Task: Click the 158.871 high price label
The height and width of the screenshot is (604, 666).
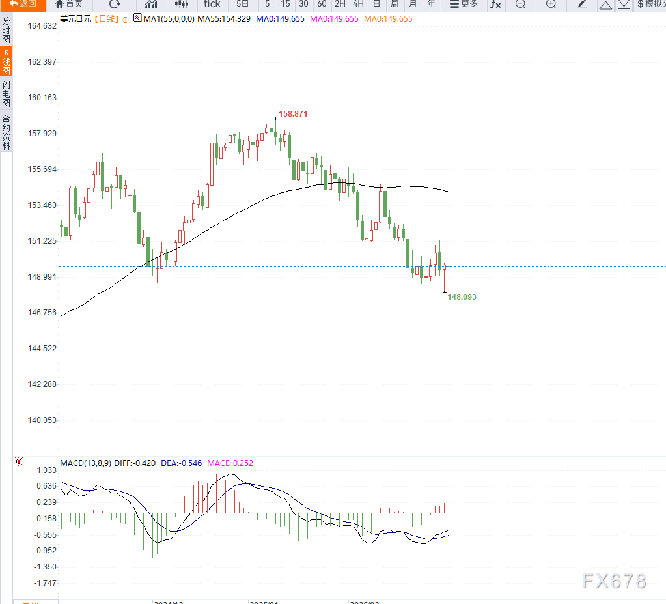Action: (293, 114)
